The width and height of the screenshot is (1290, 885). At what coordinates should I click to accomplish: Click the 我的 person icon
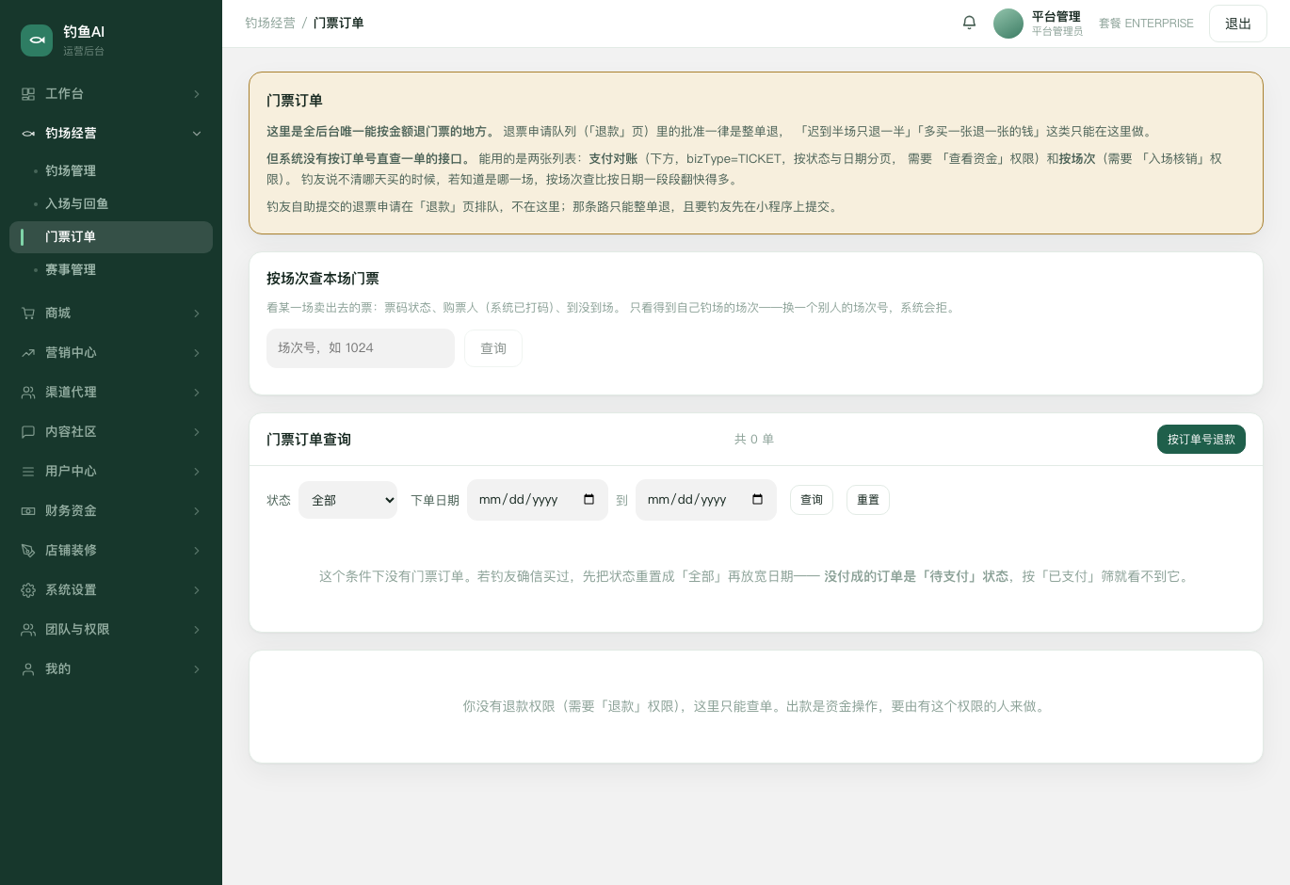point(28,669)
